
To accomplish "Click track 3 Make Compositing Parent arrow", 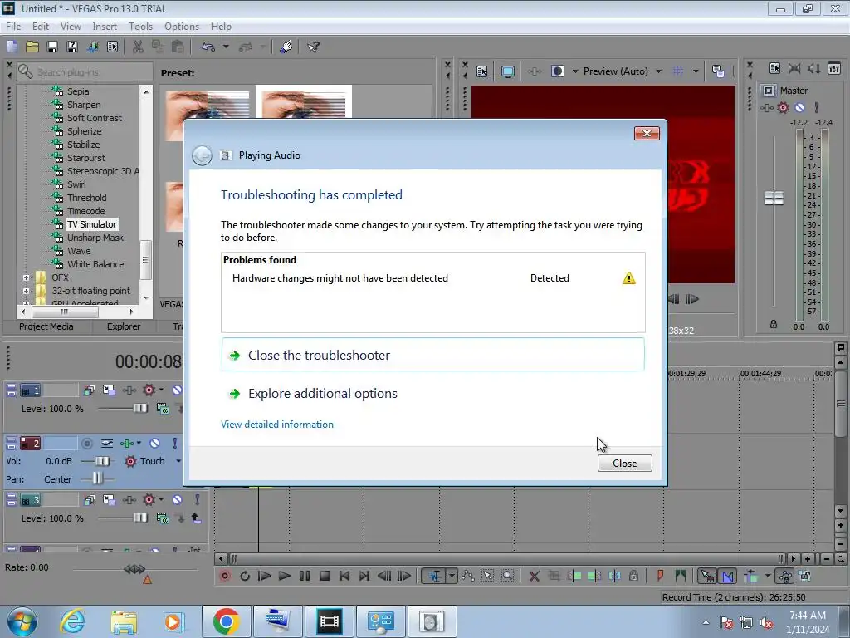I will [x=196, y=518].
